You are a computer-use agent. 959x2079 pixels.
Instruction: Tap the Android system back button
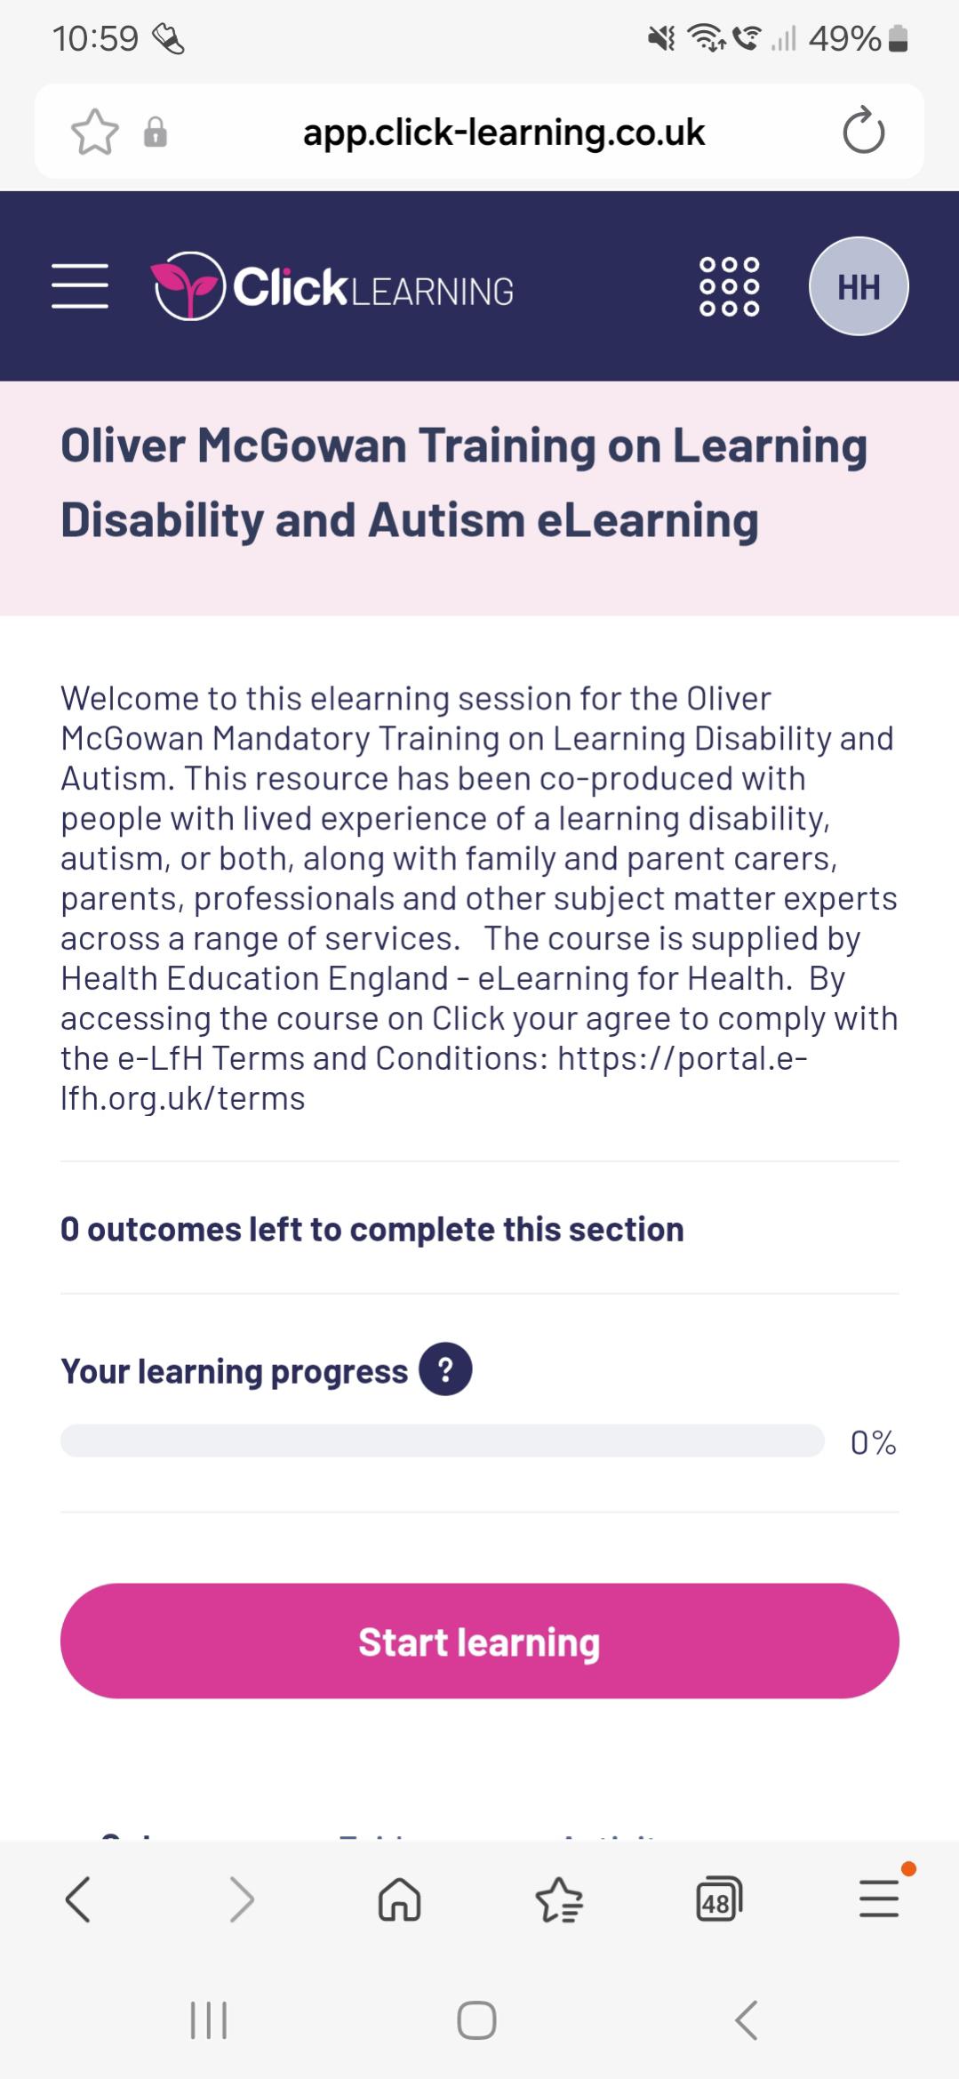(x=747, y=2020)
